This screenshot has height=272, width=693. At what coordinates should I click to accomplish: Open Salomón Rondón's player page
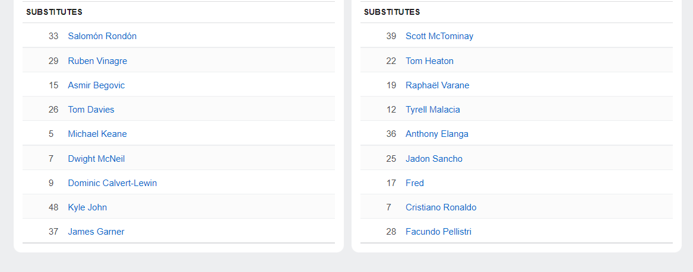(x=102, y=36)
